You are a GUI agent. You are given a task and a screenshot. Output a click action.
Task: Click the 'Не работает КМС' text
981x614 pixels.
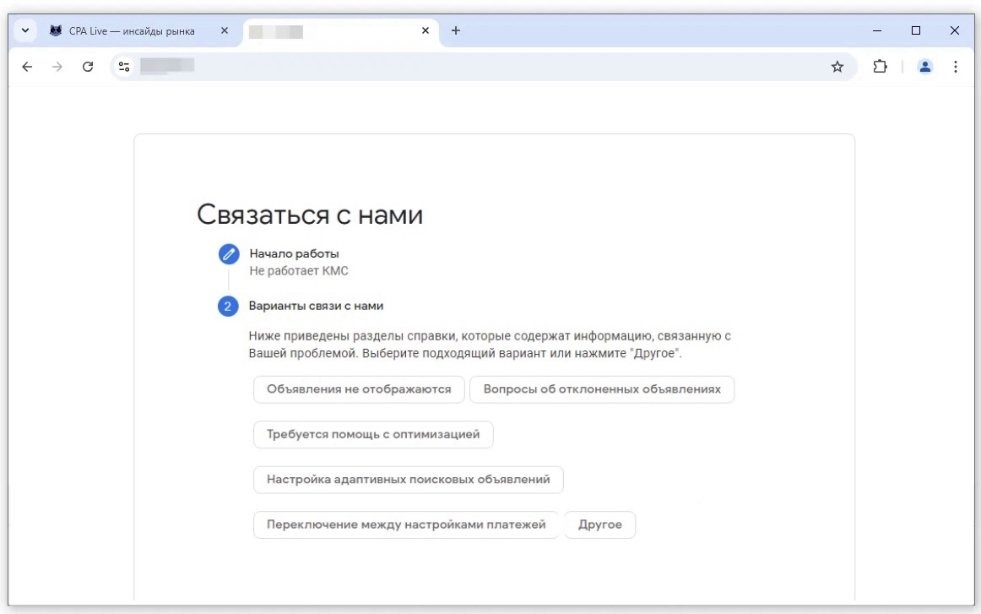click(298, 271)
